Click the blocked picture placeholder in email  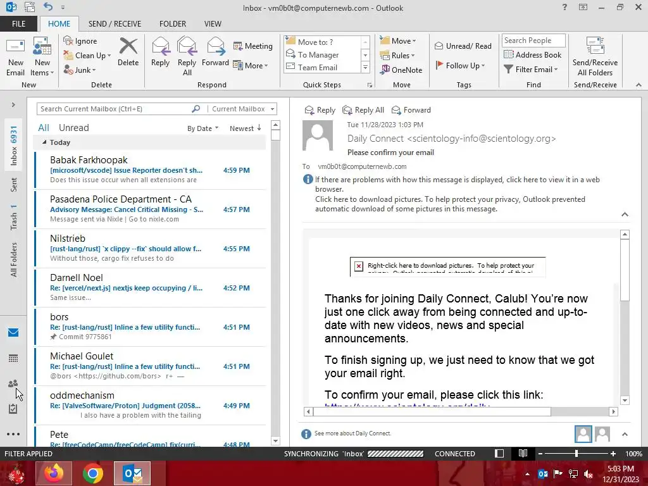(447, 266)
